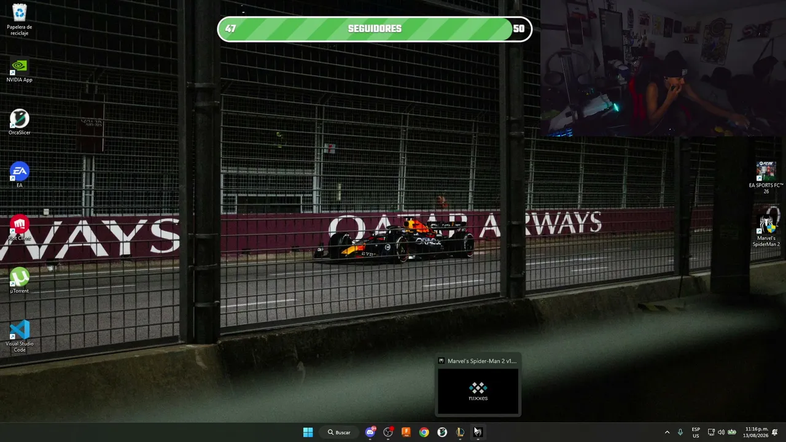Click the microphone icon in system tray
786x442 pixels.
pyautogui.click(x=680, y=432)
